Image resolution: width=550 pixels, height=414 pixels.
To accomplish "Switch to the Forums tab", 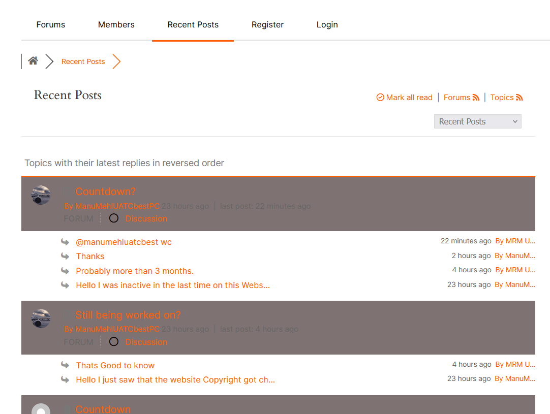I will click(x=51, y=24).
